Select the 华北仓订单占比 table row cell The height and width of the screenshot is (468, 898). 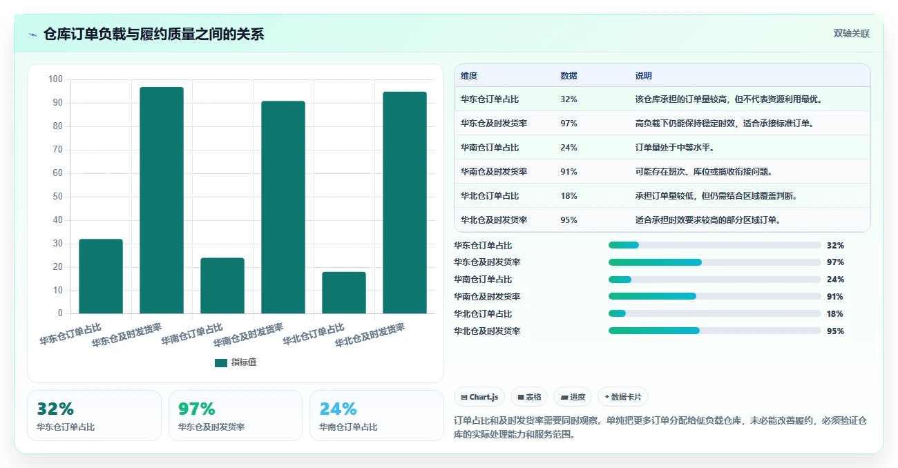(x=490, y=196)
